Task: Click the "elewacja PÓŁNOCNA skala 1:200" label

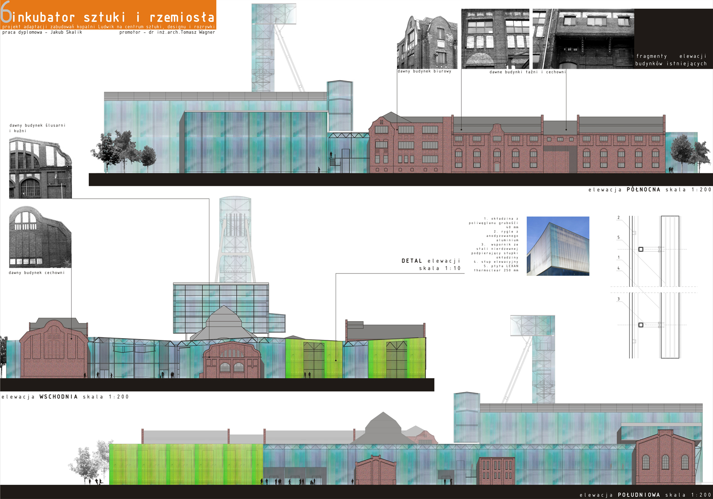Action: point(649,190)
